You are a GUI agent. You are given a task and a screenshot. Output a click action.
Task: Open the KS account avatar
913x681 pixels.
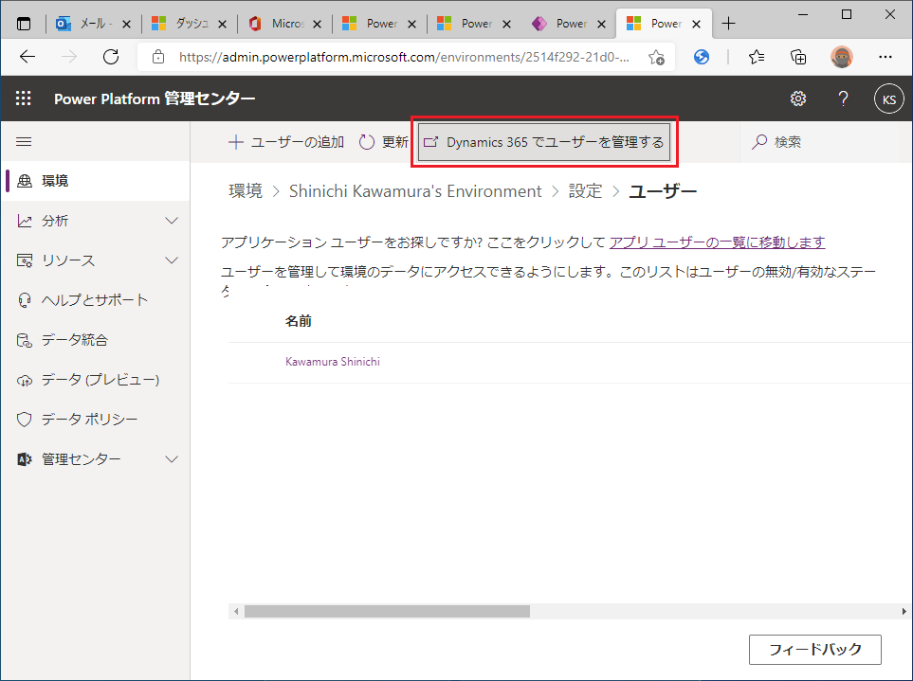tap(888, 99)
